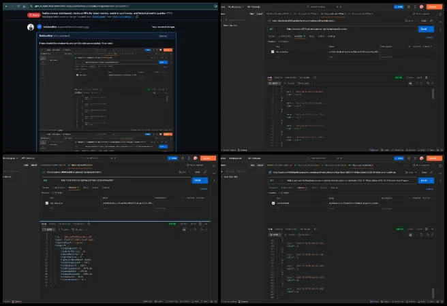The image size is (447, 306).
Task: Click Send button in top-right Postman window
Action: pos(422,29)
